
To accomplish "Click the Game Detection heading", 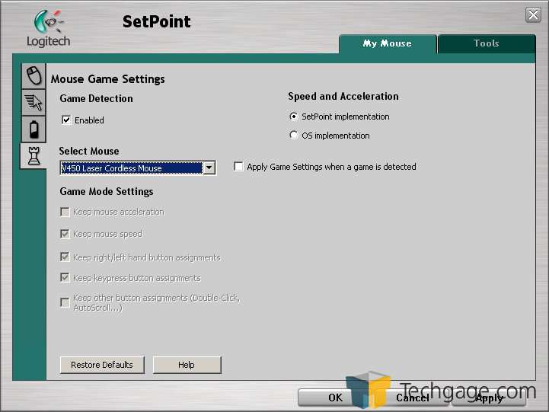I will pyautogui.click(x=96, y=99).
